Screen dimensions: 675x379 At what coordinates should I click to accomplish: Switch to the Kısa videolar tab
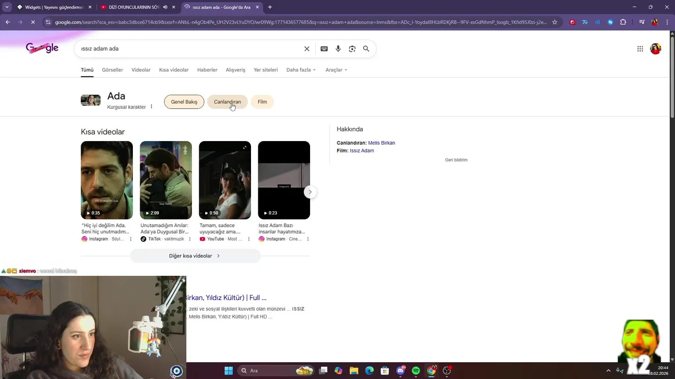click(x=173, y=70)
